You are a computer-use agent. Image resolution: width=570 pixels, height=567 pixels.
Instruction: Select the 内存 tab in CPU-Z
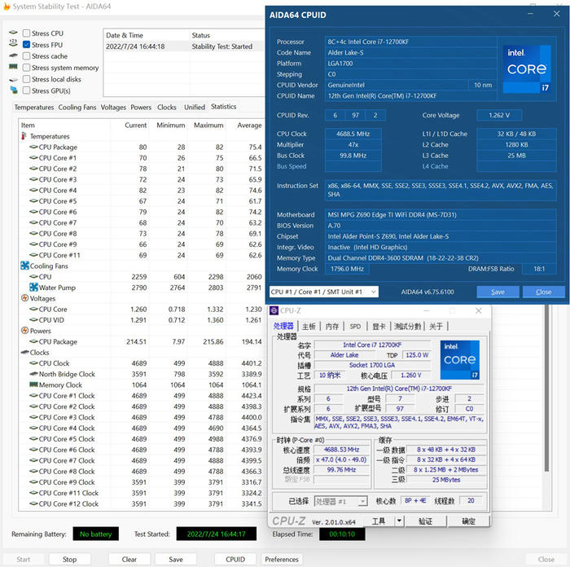coord(332,326)
